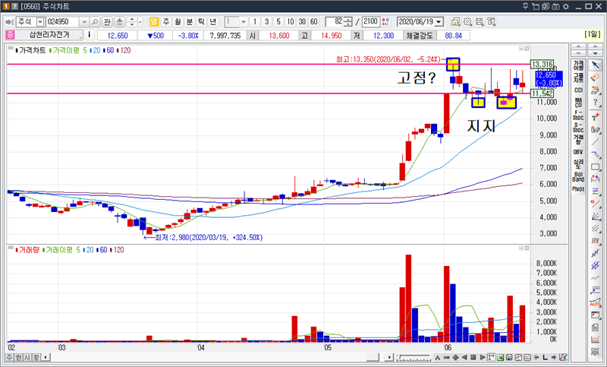Click the play forward triangle below chart
The width and height of the screenshot is (607, 367).
point(483,357)
